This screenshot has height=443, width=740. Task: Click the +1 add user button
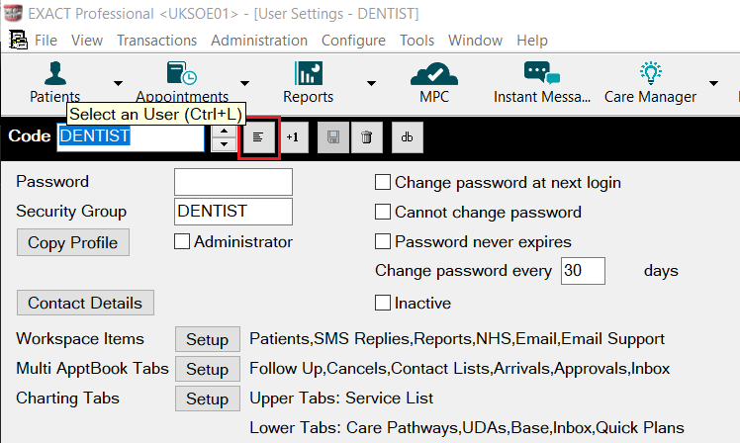click(293, 137)
